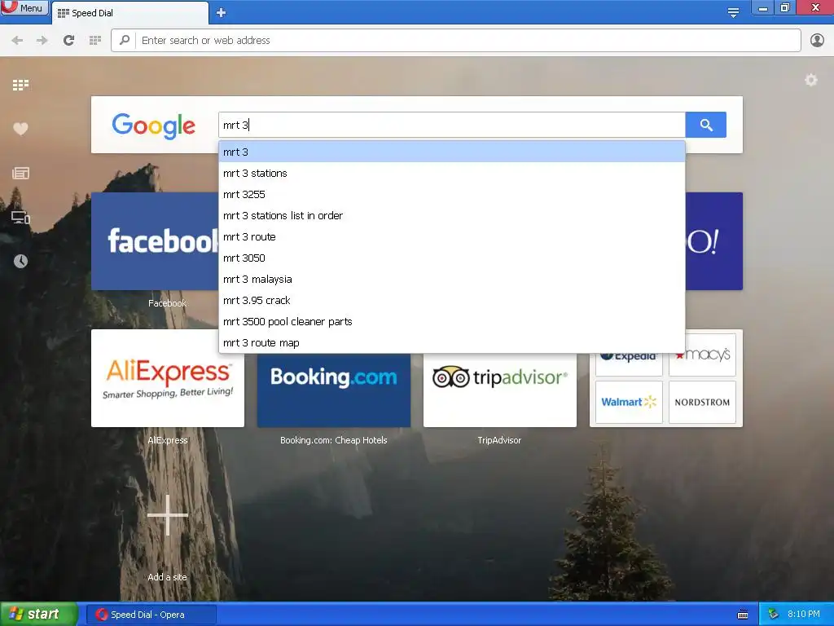Viewport: 834px width, 626px height.
Task: Reload the page with the refresh icon
Action: click(68, 41)
